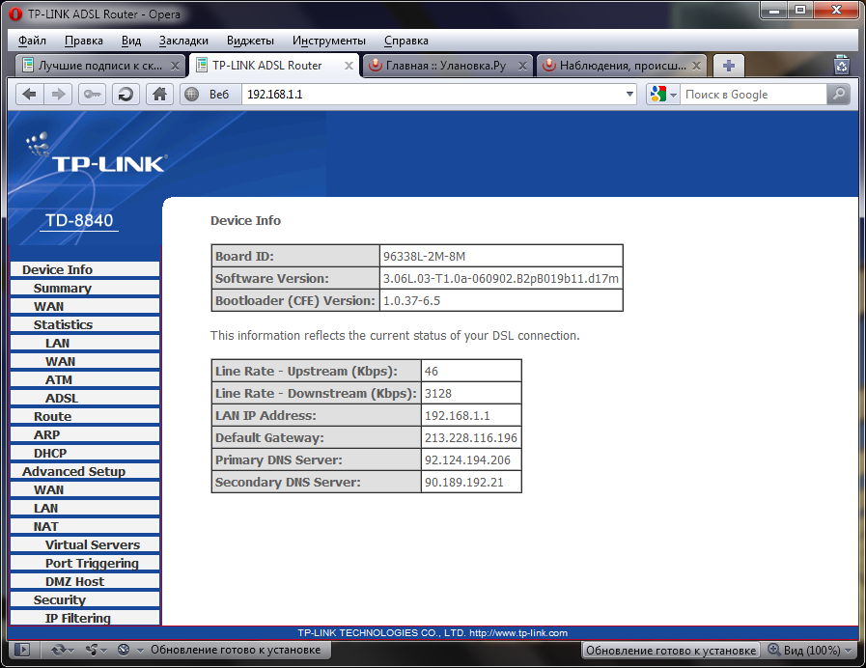Screen dimensions: 866x668
Task: Open the Правка menu
Action: click(x=83, y=41)
